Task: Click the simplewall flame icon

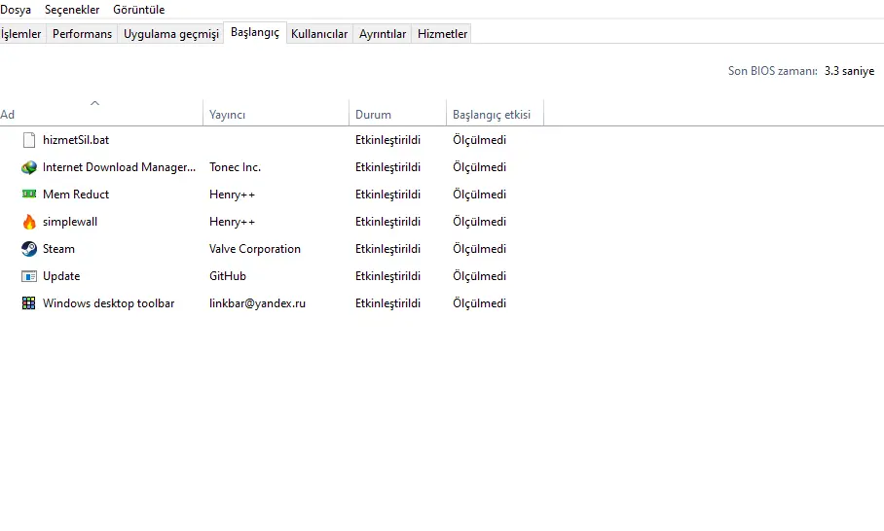Action: click(x=29, y=222)
